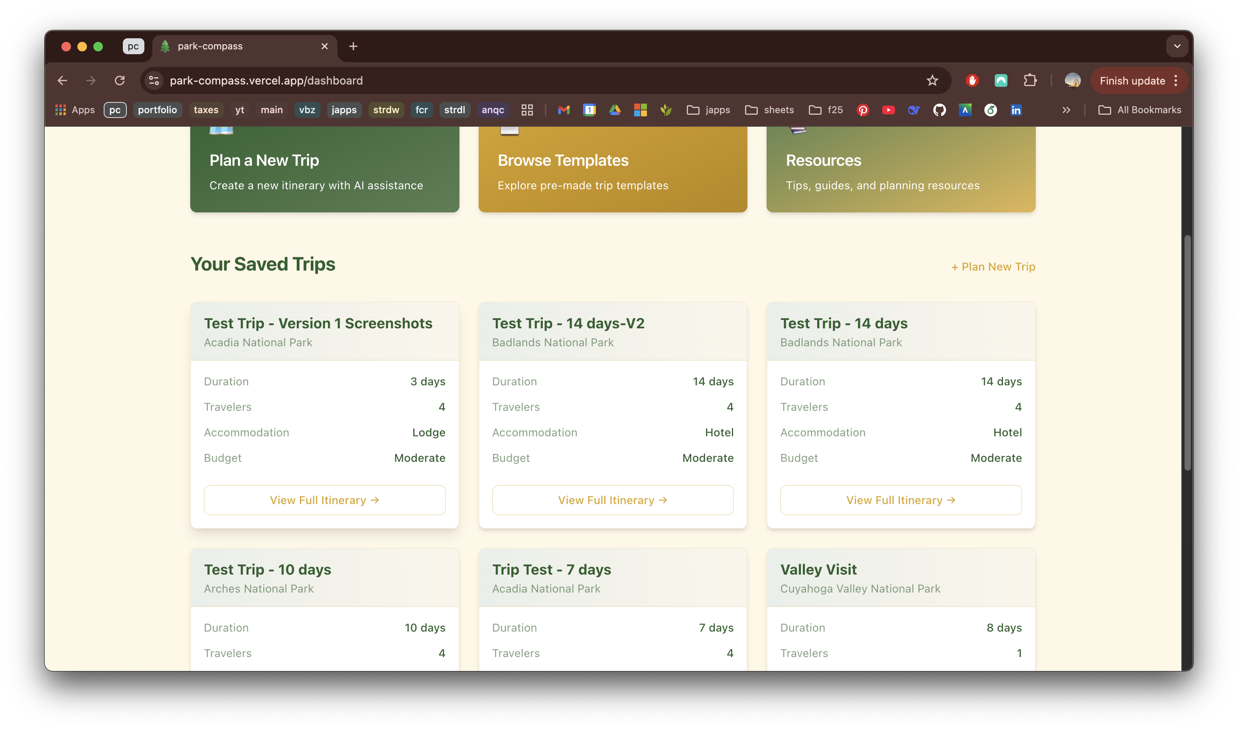
Task: View full itinerary for Version 1 Screenshots trip
Action: (x=325, y=500)
